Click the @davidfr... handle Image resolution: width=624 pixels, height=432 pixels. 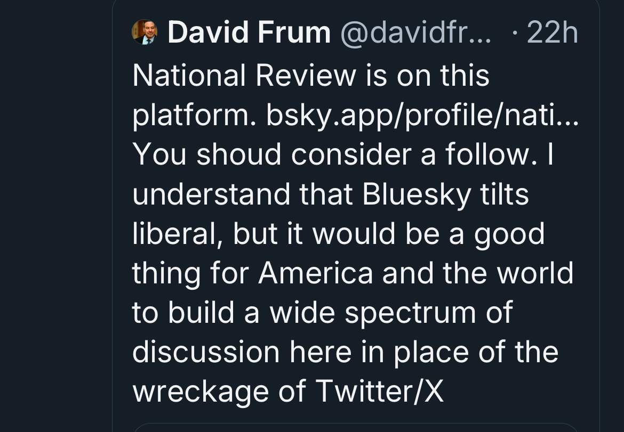click(x=417, y=33)
